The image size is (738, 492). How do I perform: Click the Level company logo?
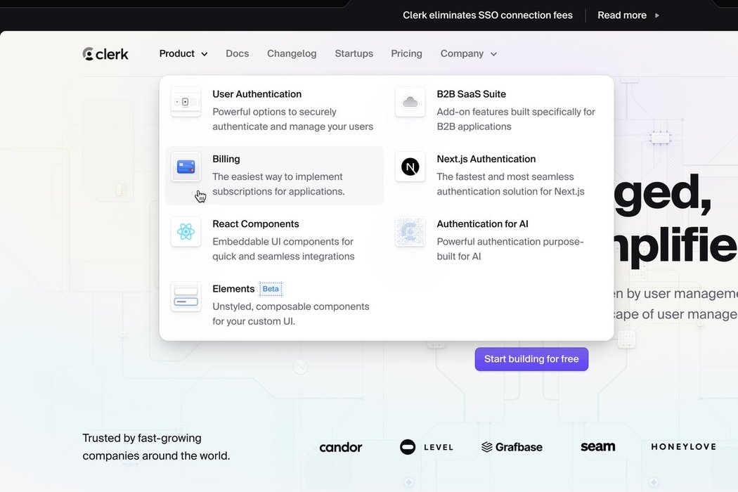coord(427,447)
